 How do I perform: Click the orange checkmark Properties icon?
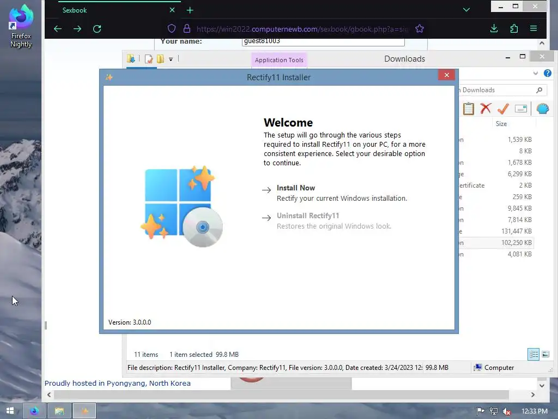click(x=503, y=109)
